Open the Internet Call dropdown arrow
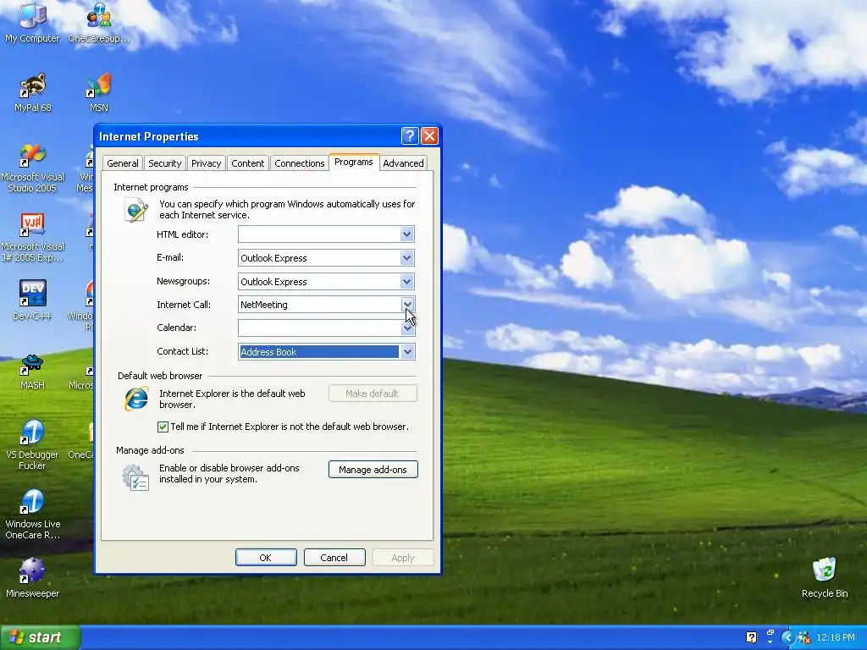 pos(407,305)
